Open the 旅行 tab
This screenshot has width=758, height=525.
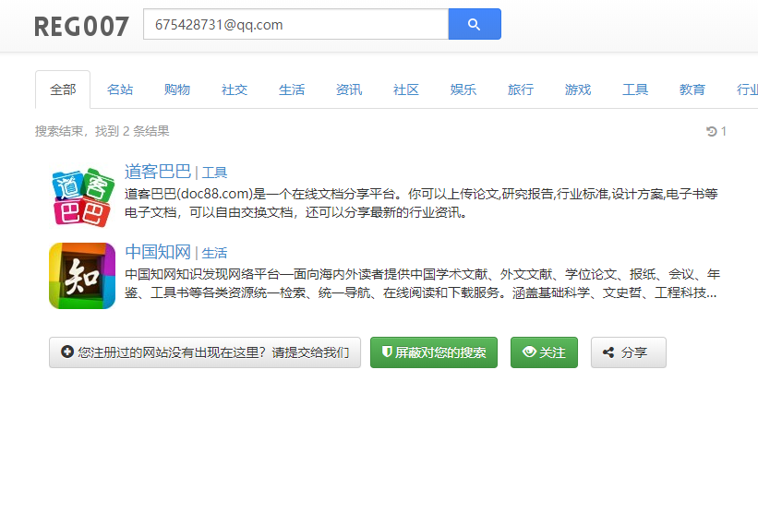(521, 89)
